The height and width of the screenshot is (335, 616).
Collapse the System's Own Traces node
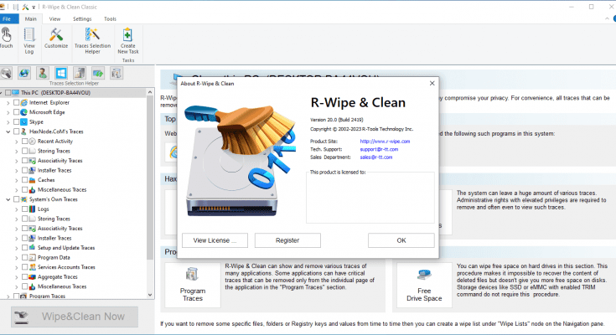(x=7, y=199)
